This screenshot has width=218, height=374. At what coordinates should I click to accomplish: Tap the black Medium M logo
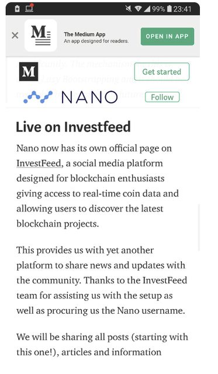[x=29, y=71]
